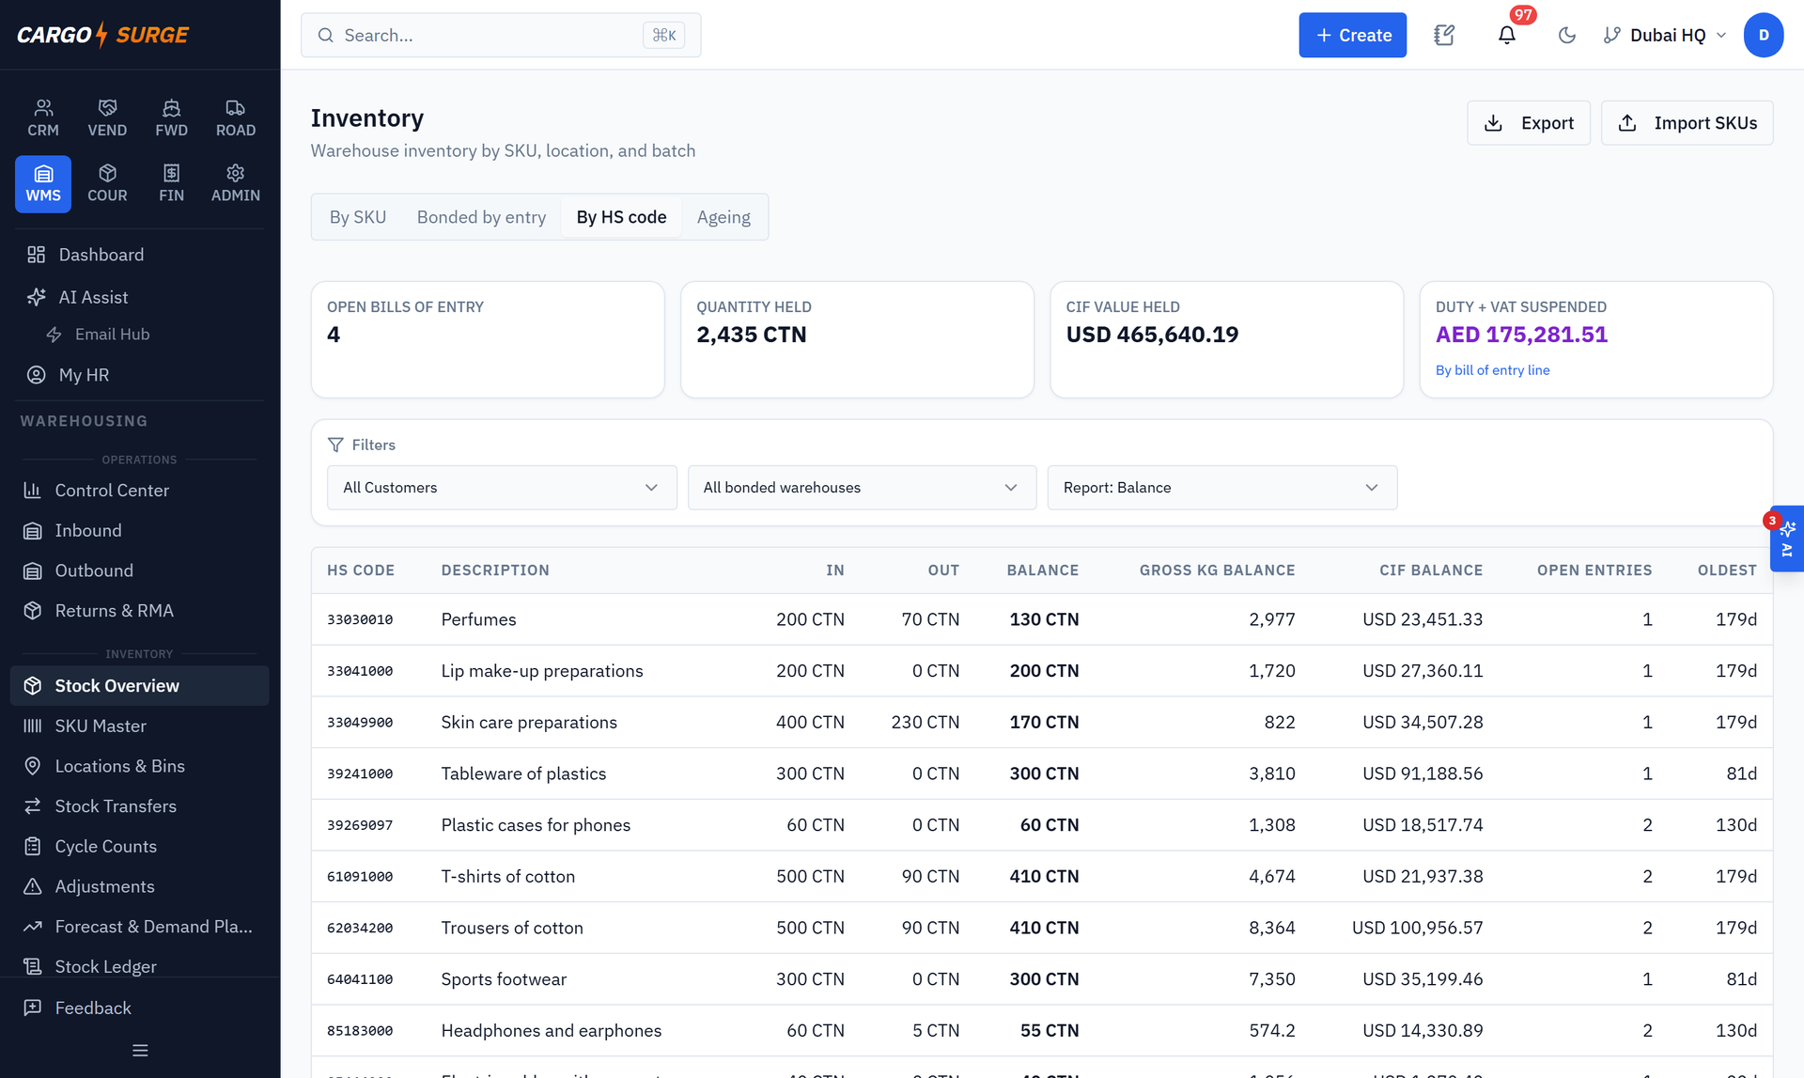This screenshot has height=1078, width=1804.
Task: Click the notifications bell icon
Action: 1506,35
